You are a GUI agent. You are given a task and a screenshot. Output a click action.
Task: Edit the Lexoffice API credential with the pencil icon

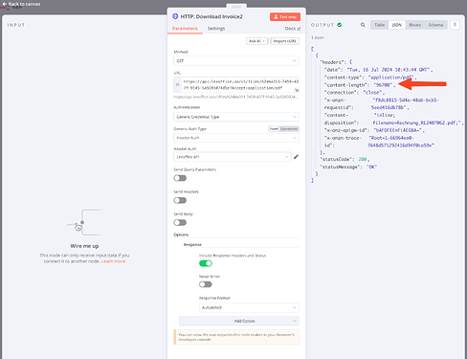[x=296, y=157]
